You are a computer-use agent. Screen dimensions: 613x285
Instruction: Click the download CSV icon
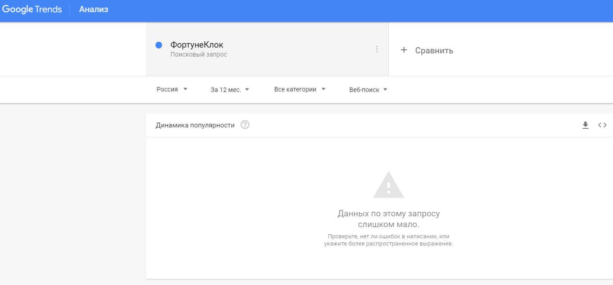pyautogui.click(x=585, y=125)
